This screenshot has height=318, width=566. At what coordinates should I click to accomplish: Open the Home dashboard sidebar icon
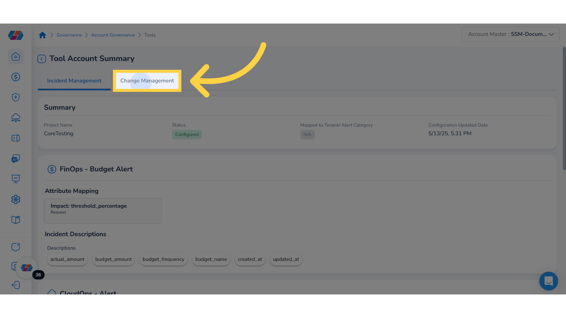click(x=16, y=57)
